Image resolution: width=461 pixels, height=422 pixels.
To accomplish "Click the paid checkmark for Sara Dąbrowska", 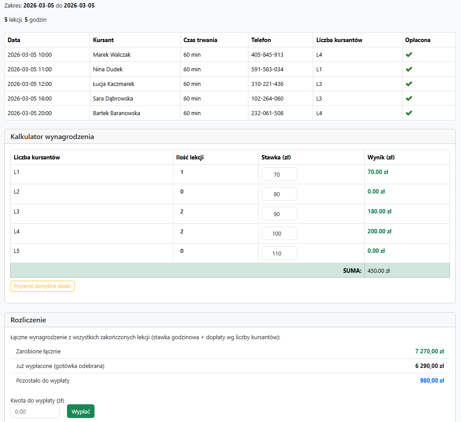I will (x=409, y=98).
